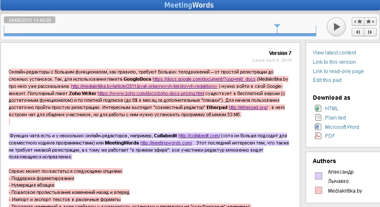Click the Version 7 heading
The image size is (380, 207).
[x=280, y=53]
